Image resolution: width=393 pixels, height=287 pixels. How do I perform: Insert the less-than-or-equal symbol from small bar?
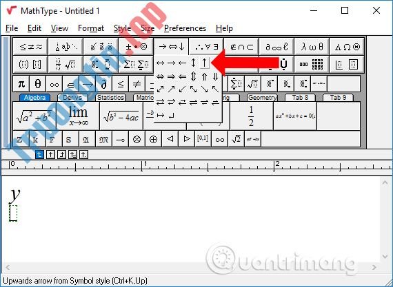pyautogui.click(x=120, y=84)
